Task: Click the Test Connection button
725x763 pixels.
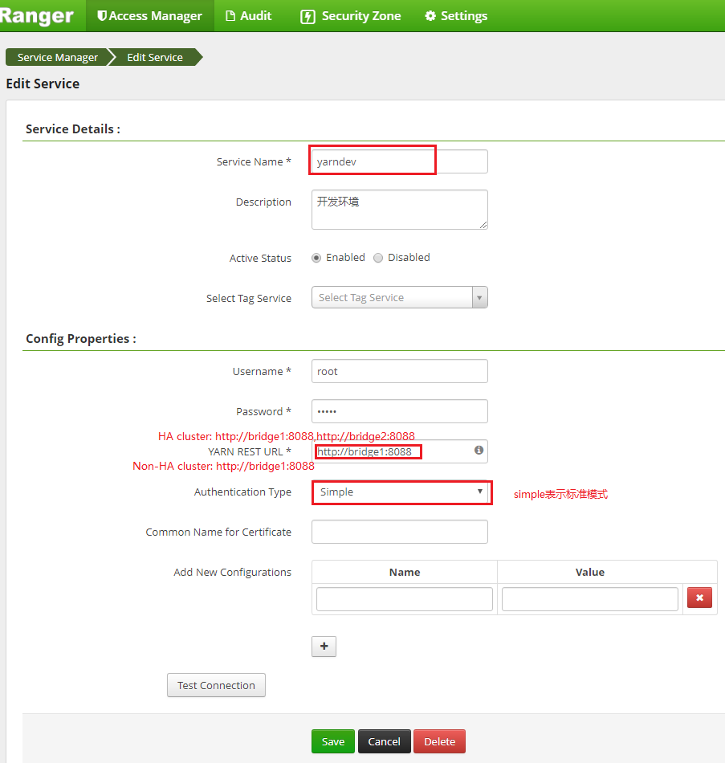Action: [216, 685]
